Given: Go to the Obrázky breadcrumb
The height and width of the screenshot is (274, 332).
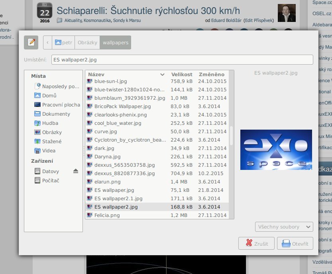Looking at the screenshot, I should point(87,42).
